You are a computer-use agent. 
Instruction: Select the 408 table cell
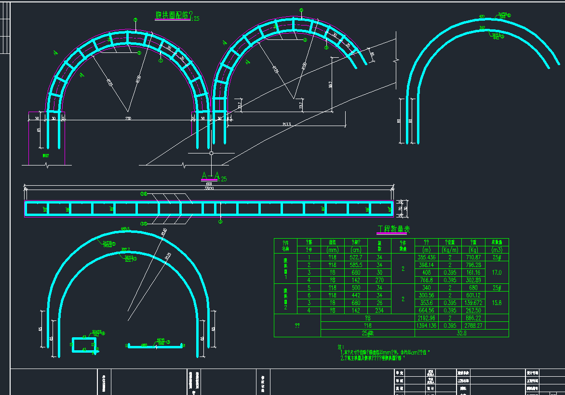click(x=426, y=272)
